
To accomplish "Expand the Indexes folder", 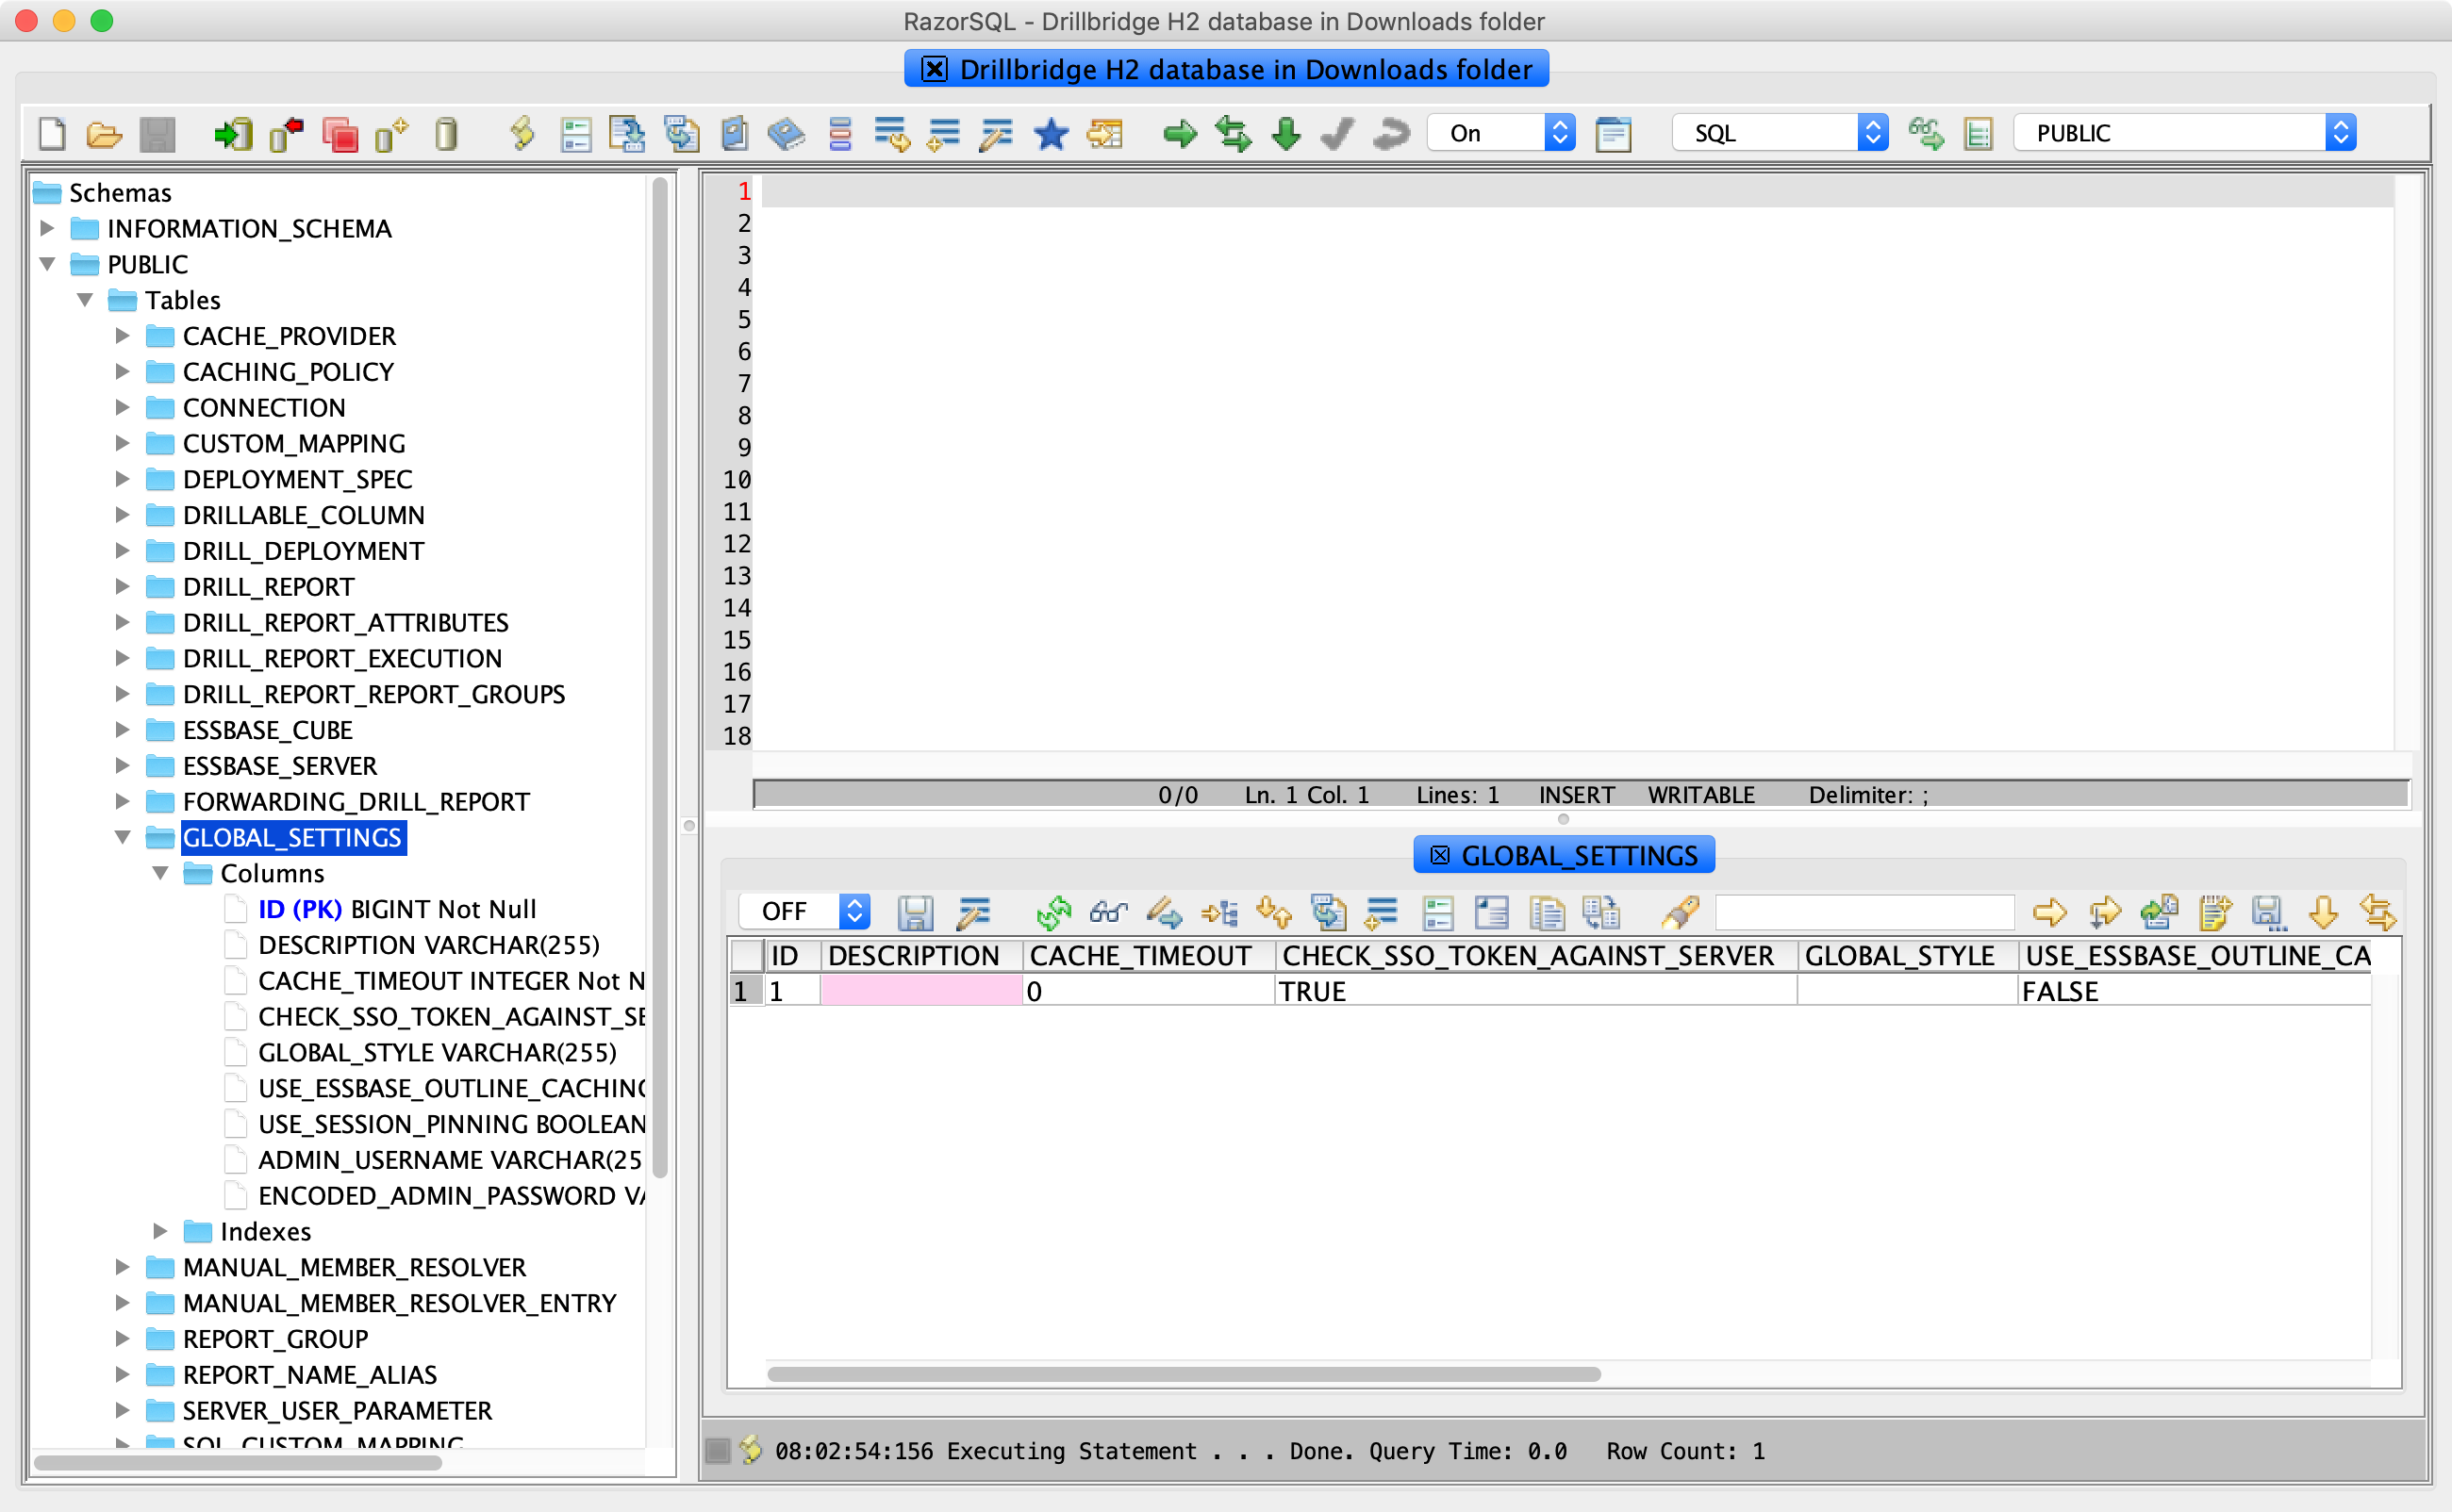I will tap(160, 1231).
